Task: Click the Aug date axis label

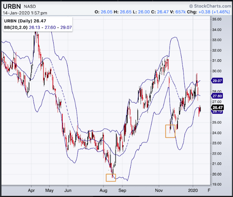Action: pyautogui.click(x=103, y=191)
